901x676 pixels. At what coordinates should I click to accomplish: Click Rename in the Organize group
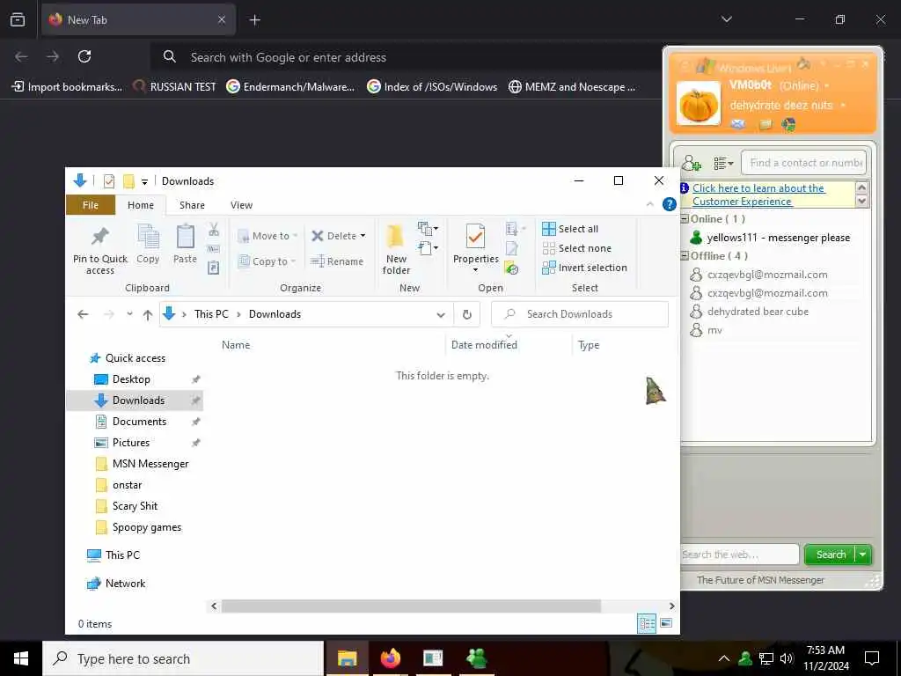pyautogui.click(x=337, y=261)
